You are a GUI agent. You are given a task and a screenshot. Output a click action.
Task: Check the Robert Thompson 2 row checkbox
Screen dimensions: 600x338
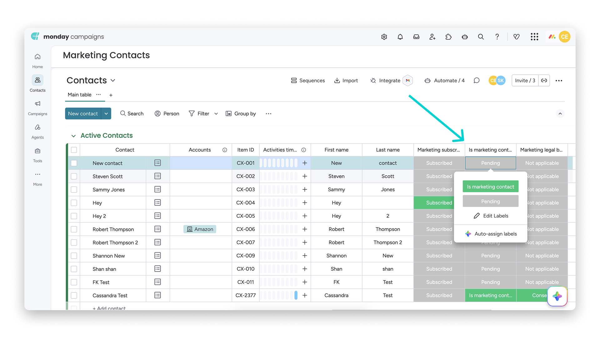(74, 242)
